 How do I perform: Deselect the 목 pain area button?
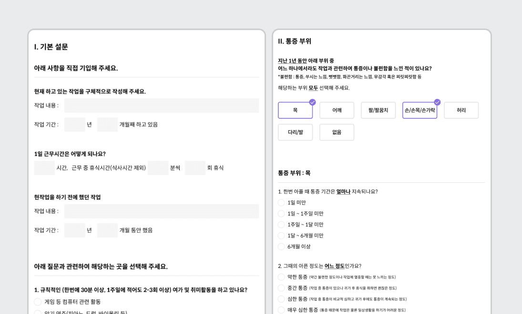[295, 110]
